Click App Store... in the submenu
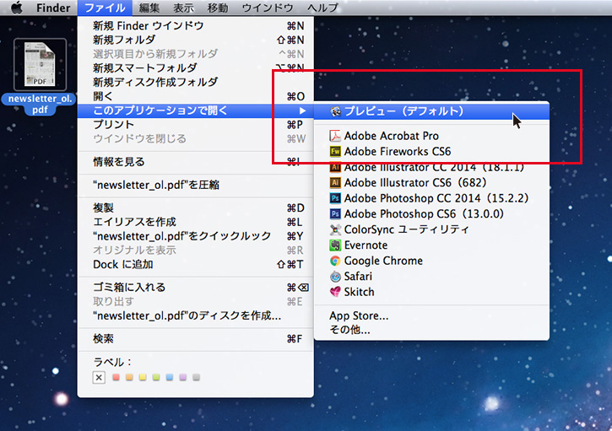Viewport: 612px width, 431px height. point(359,316)
